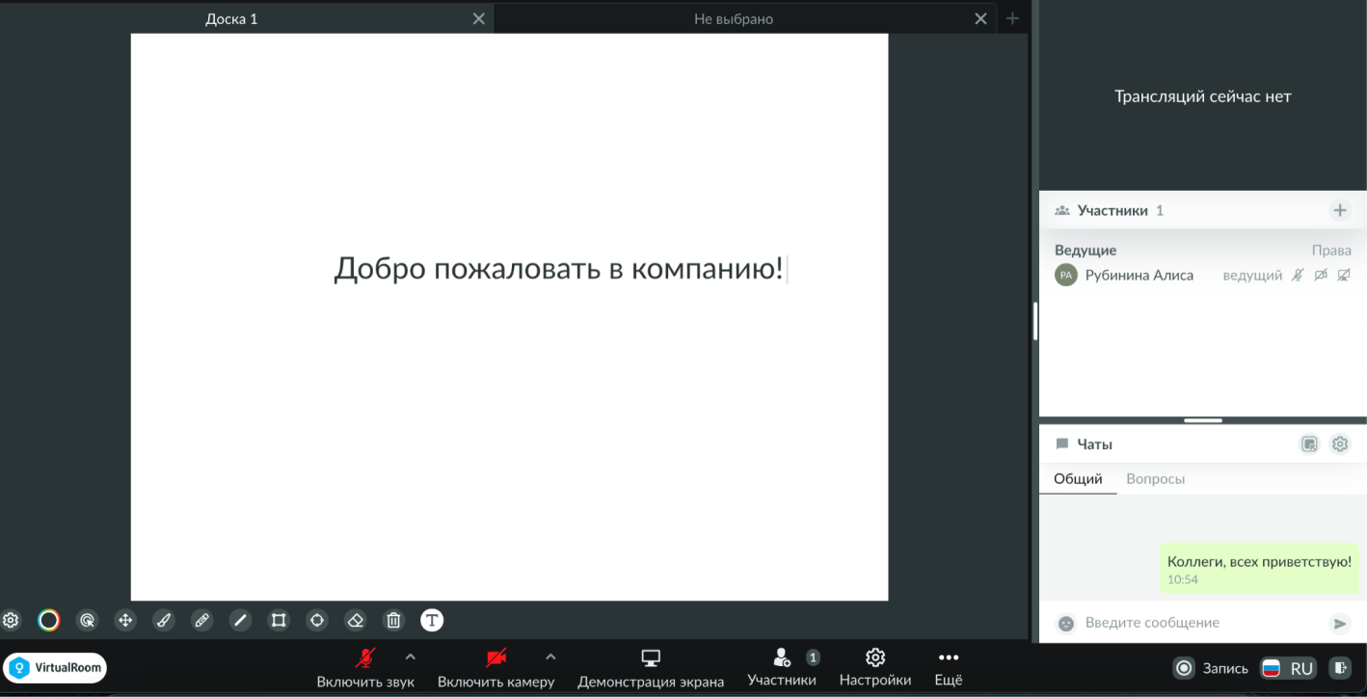Click the Ведущие group heading
This screenshot has height=697, width=1367.
pyautogui.click(x=1086, y=250)
